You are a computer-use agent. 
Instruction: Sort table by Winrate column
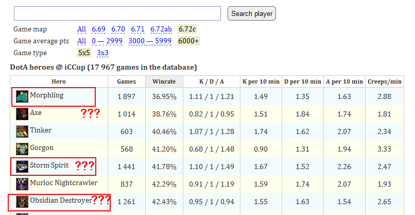(x=164, y=81)
